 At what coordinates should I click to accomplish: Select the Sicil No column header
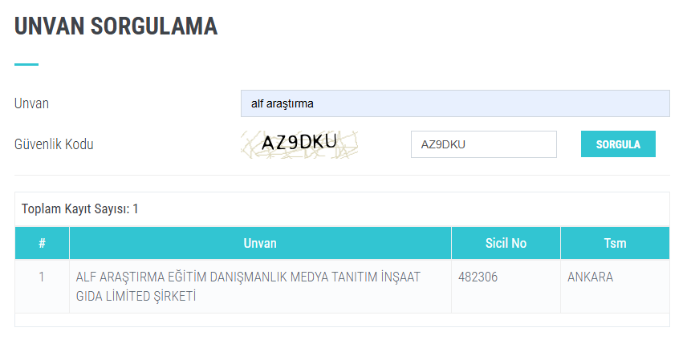coord(506,243)
